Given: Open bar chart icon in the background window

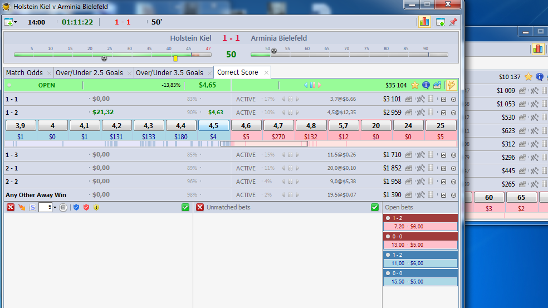Looking at the screenshot, I should [538, 49].
